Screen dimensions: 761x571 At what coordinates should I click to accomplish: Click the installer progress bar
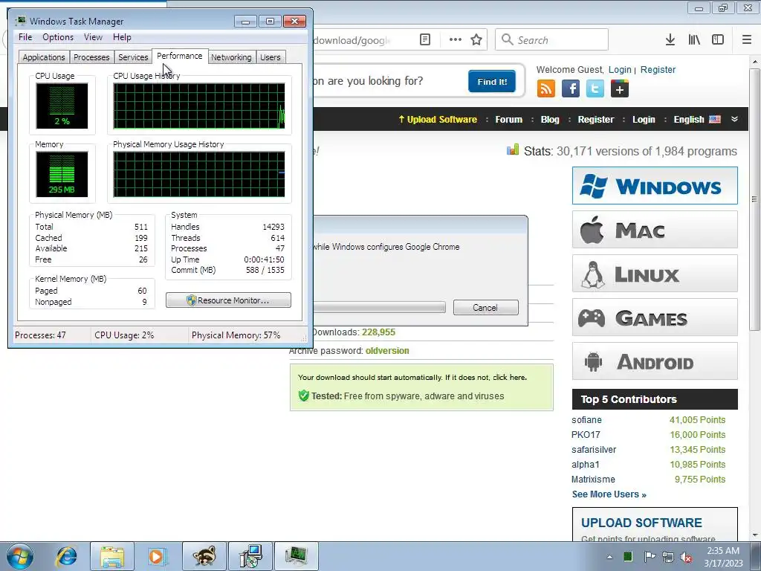(380, 307)
